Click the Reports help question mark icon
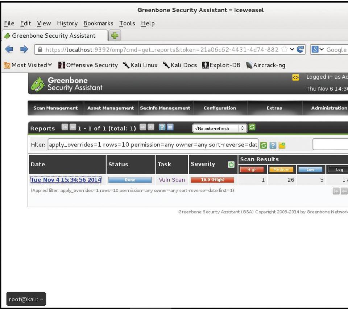Screen dimensions: 348x309 [x=162, y=127]
